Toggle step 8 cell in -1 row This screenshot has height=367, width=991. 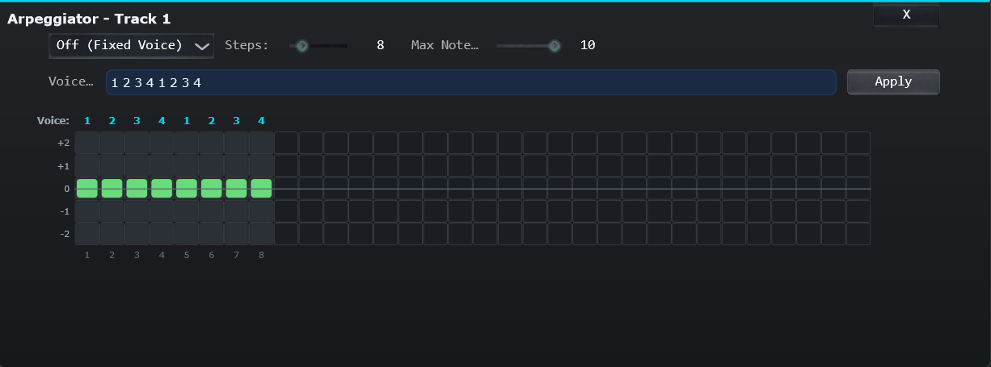261,211
